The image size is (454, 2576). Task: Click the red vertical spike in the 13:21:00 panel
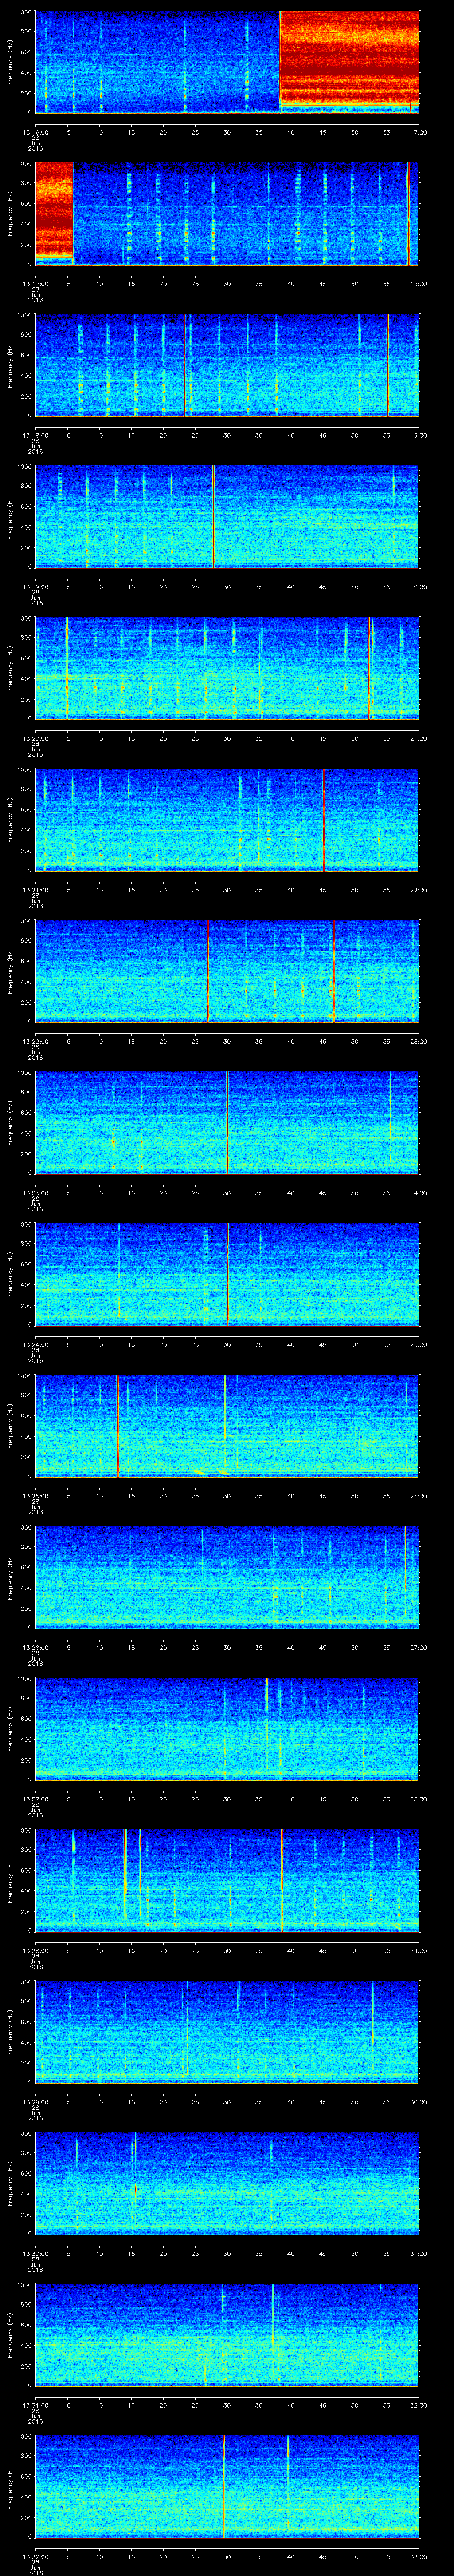click(323, 819)
